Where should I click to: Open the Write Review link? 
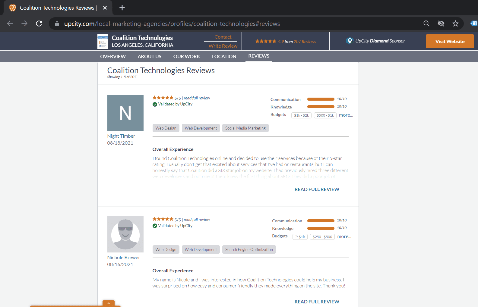(223, 46)
